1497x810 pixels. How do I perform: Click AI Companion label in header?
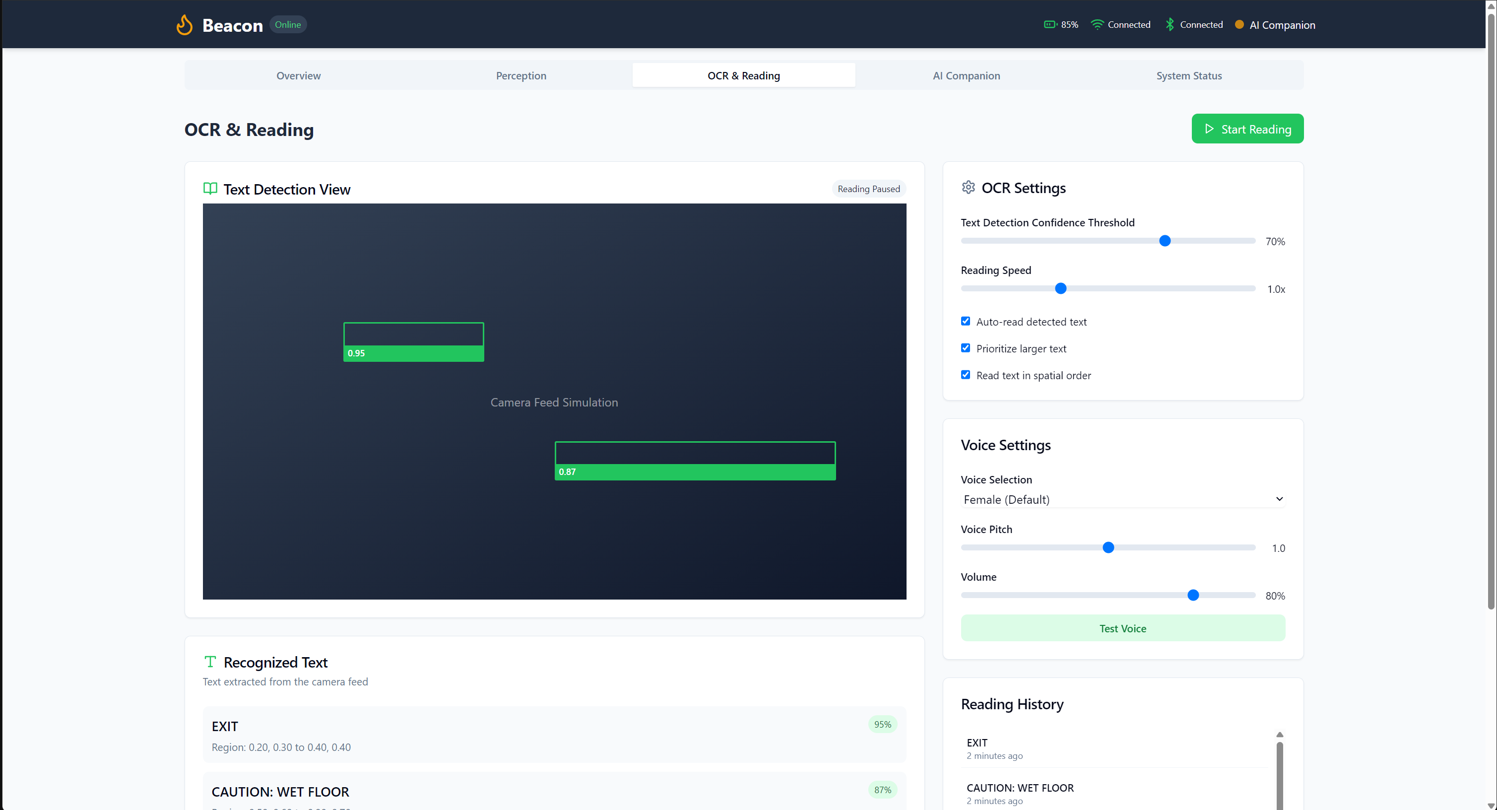1282,24
